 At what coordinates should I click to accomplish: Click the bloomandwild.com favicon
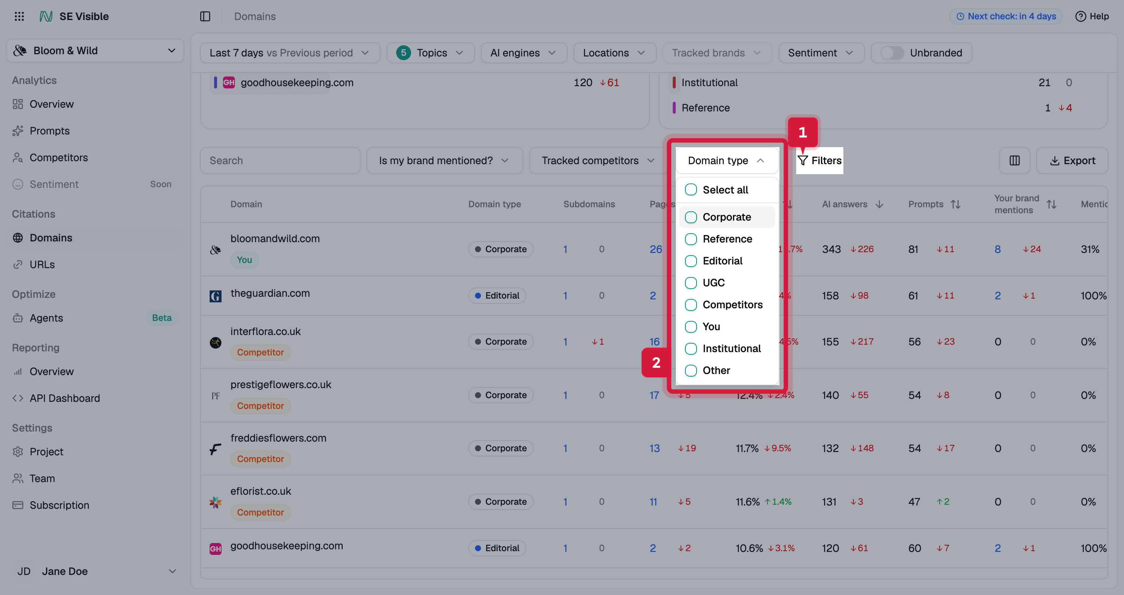(216, 249)
